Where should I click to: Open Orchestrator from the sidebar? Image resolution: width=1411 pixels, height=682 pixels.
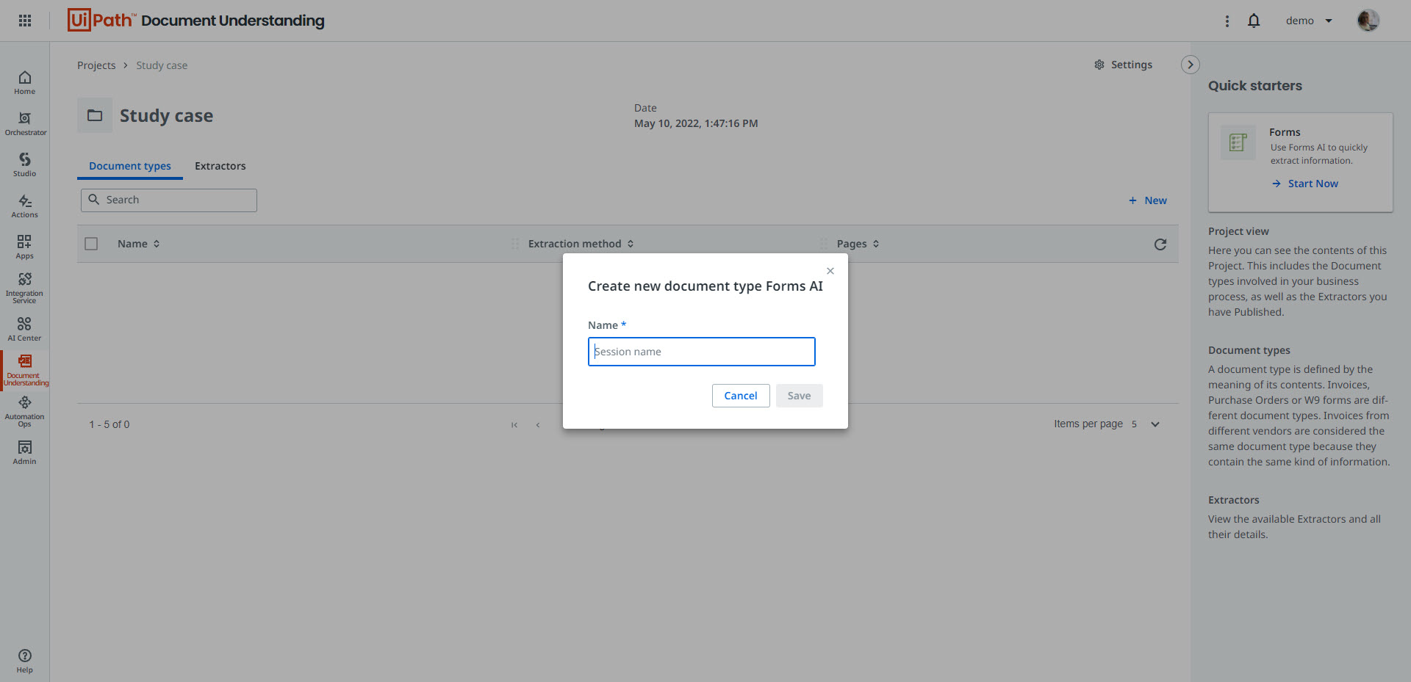click(x=25, y=123)
